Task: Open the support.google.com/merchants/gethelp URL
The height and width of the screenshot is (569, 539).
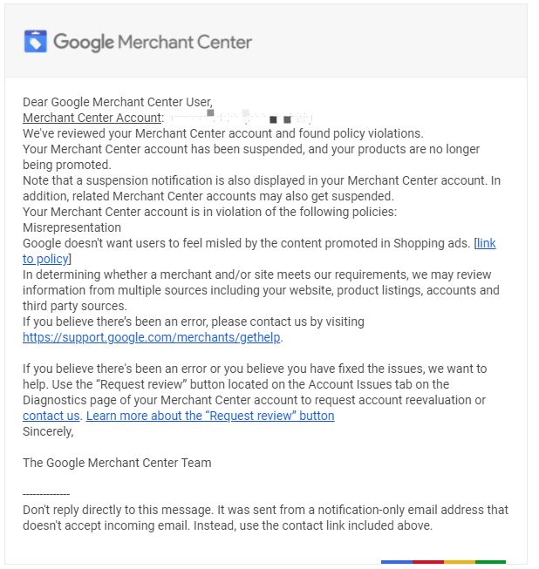Action: 151,337
